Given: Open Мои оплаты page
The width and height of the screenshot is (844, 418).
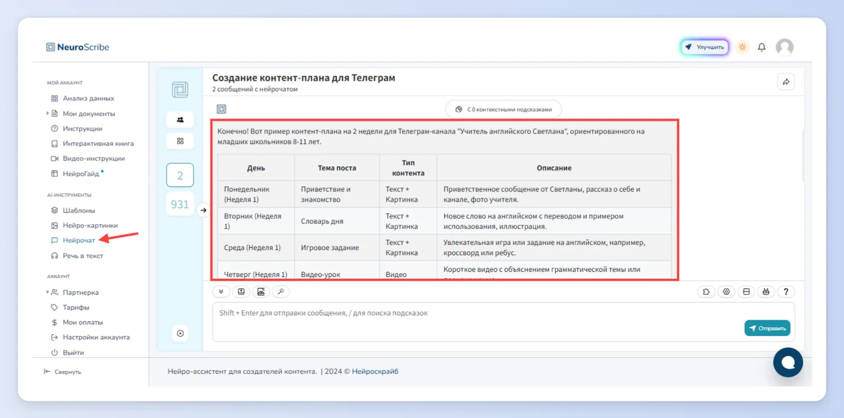Looking at the screenshot, I should (x=77, y=322).
